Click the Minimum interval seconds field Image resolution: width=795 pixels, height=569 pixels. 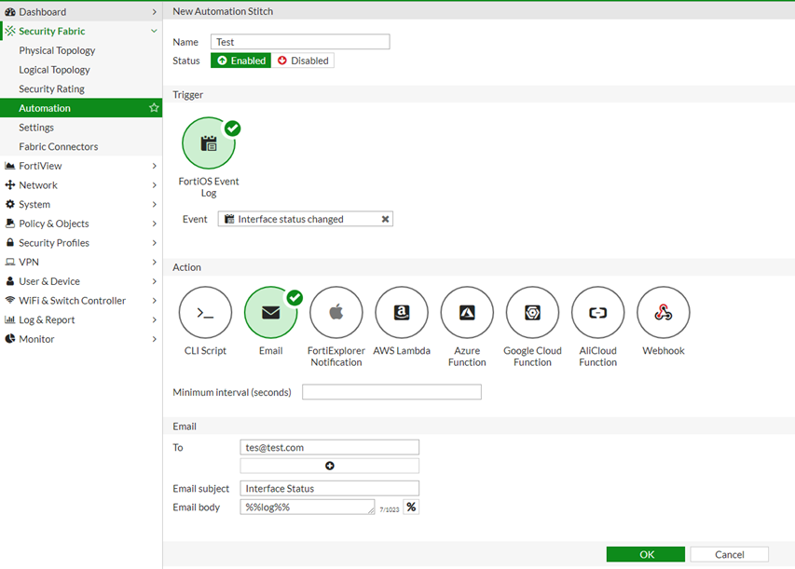coord(391,392)
